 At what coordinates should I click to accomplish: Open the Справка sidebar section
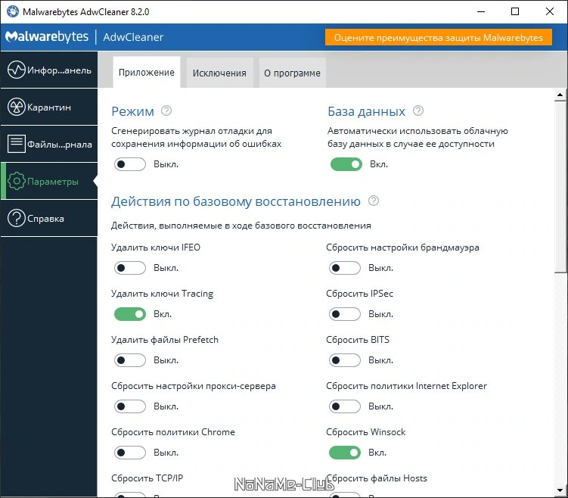point(49,218)
